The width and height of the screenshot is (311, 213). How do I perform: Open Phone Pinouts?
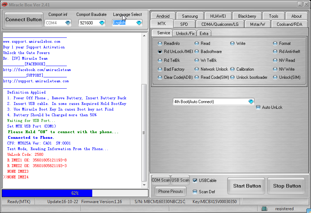click(171, 191)
